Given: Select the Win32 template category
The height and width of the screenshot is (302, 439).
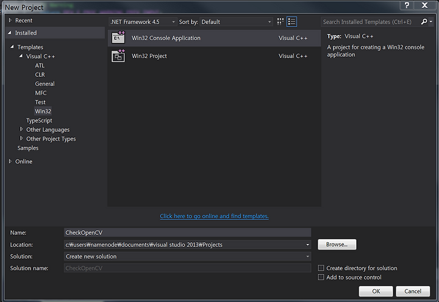Looking at the screenshot, I should [43, 111].
